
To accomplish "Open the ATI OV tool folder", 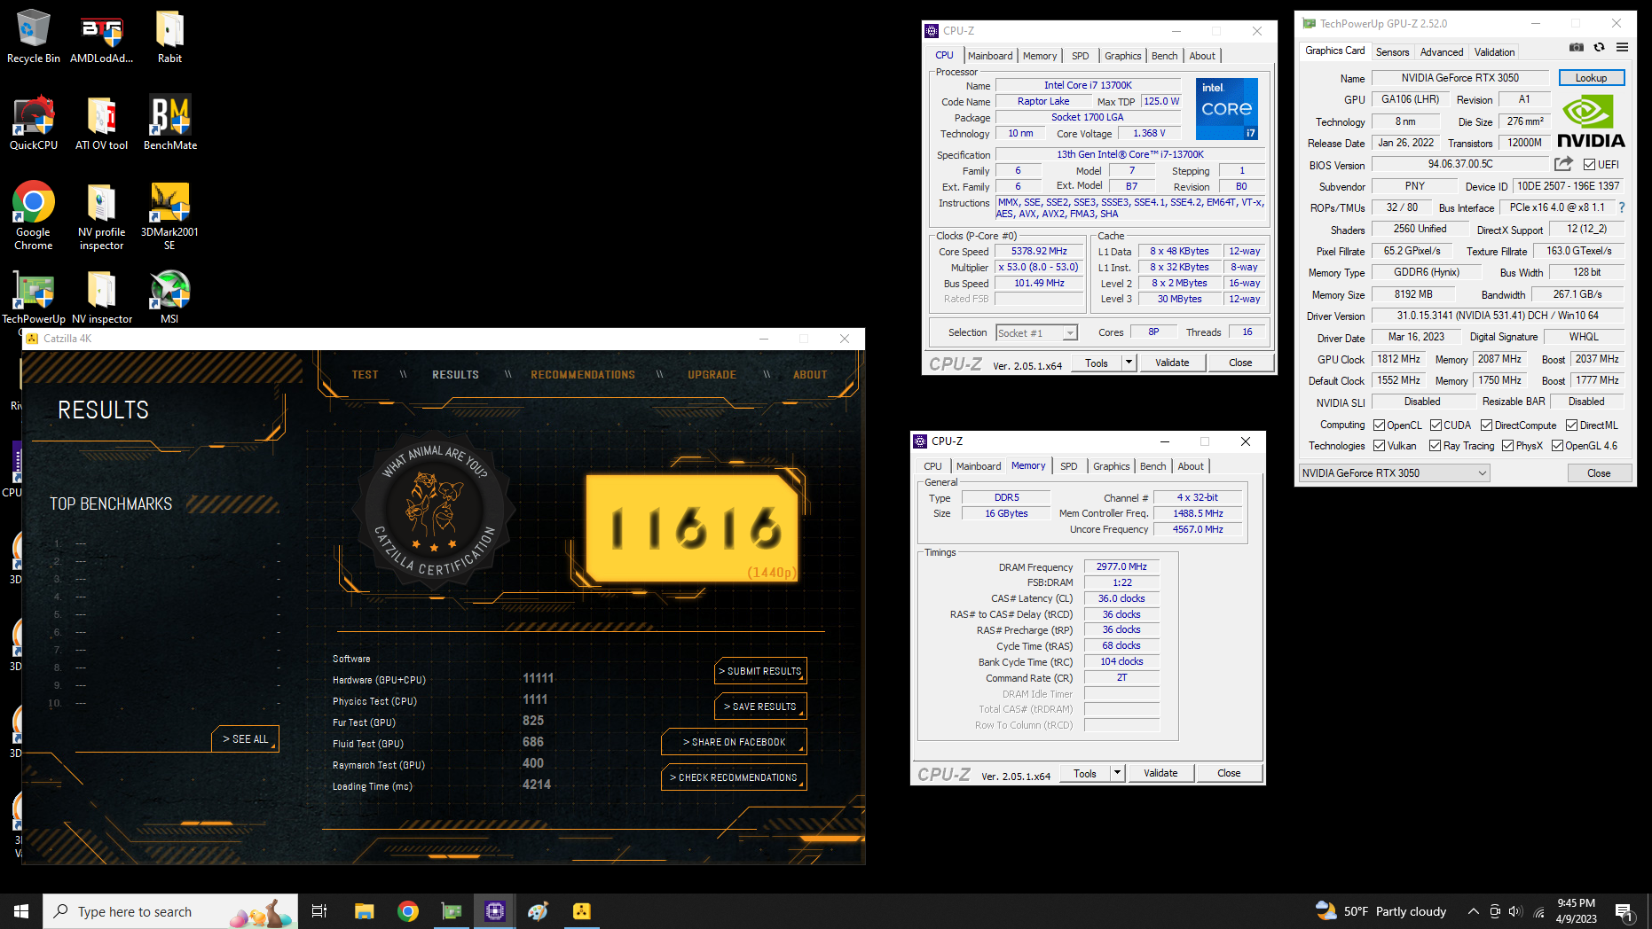I will click(101, 123).
